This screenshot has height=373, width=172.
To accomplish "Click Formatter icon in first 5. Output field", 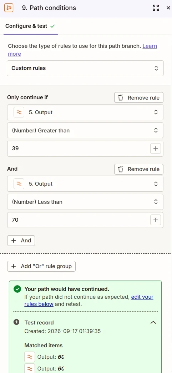I will coord(19,112).
